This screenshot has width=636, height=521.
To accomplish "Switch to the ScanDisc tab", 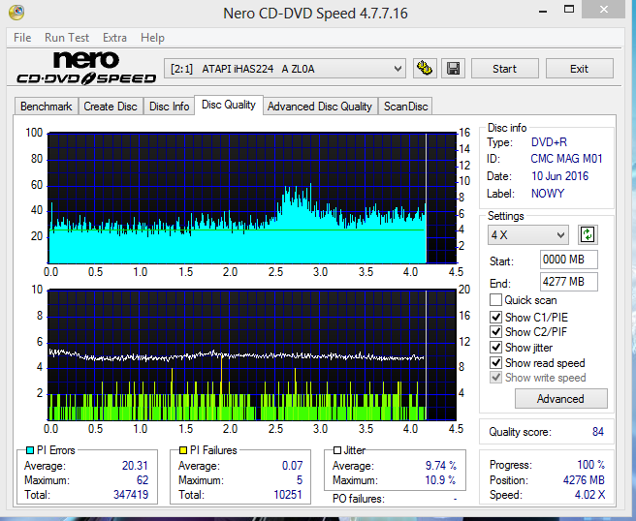I will pyautogui.click(x=405, y=107).
